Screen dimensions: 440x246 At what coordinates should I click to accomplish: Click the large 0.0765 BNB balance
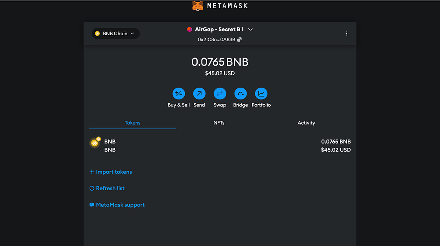[220, 62]
